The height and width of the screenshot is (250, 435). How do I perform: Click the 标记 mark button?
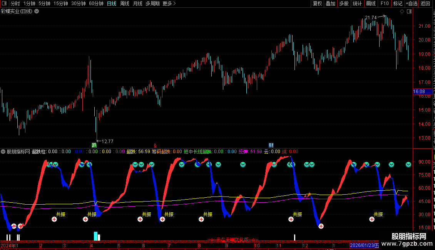[x=398, y=3]
